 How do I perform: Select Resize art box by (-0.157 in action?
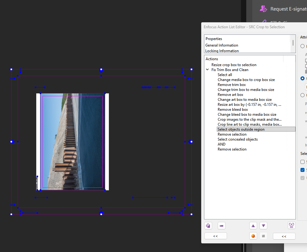(x=249, y=105)
